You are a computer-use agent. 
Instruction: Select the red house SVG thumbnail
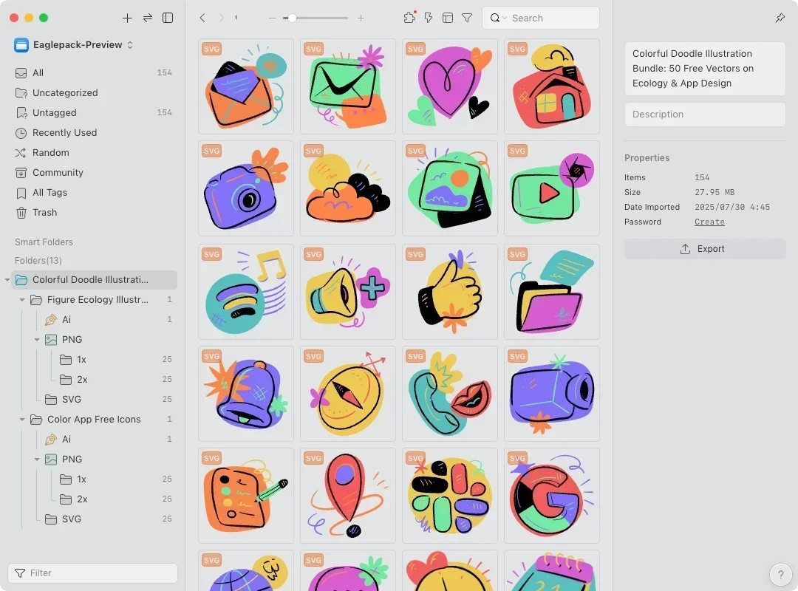pos(552,86)
